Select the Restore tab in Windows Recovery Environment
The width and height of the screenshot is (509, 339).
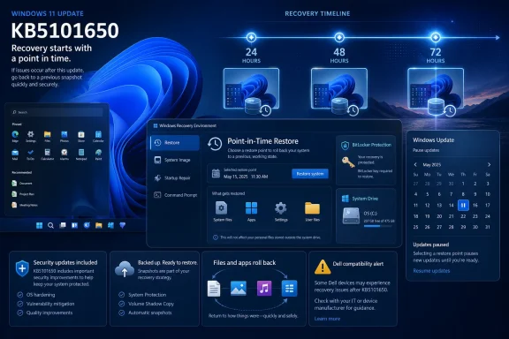click(x=175, y=143)
